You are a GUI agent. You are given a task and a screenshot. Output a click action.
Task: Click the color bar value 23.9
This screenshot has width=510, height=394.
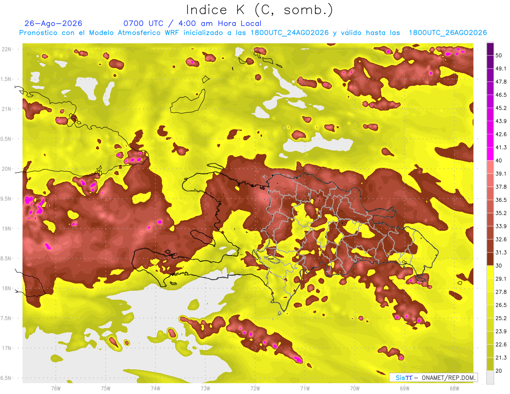(501, 331)
